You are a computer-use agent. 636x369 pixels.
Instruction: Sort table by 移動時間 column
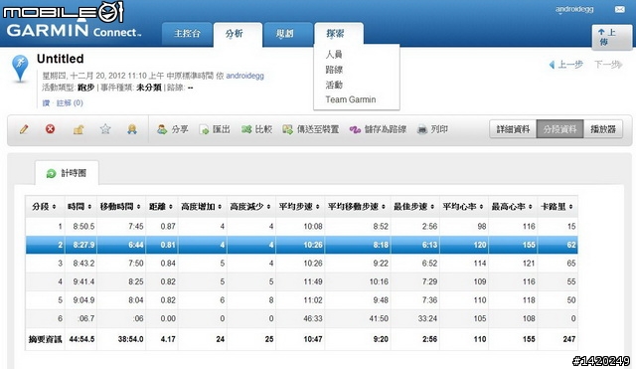[x=121, y=207]
